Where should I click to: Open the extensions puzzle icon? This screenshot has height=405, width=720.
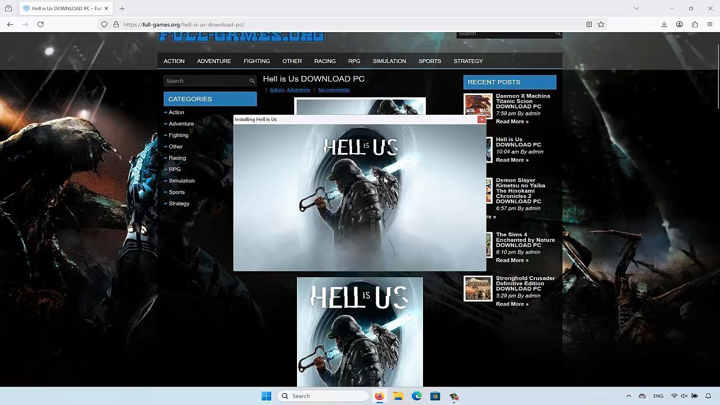click(695, 24)
